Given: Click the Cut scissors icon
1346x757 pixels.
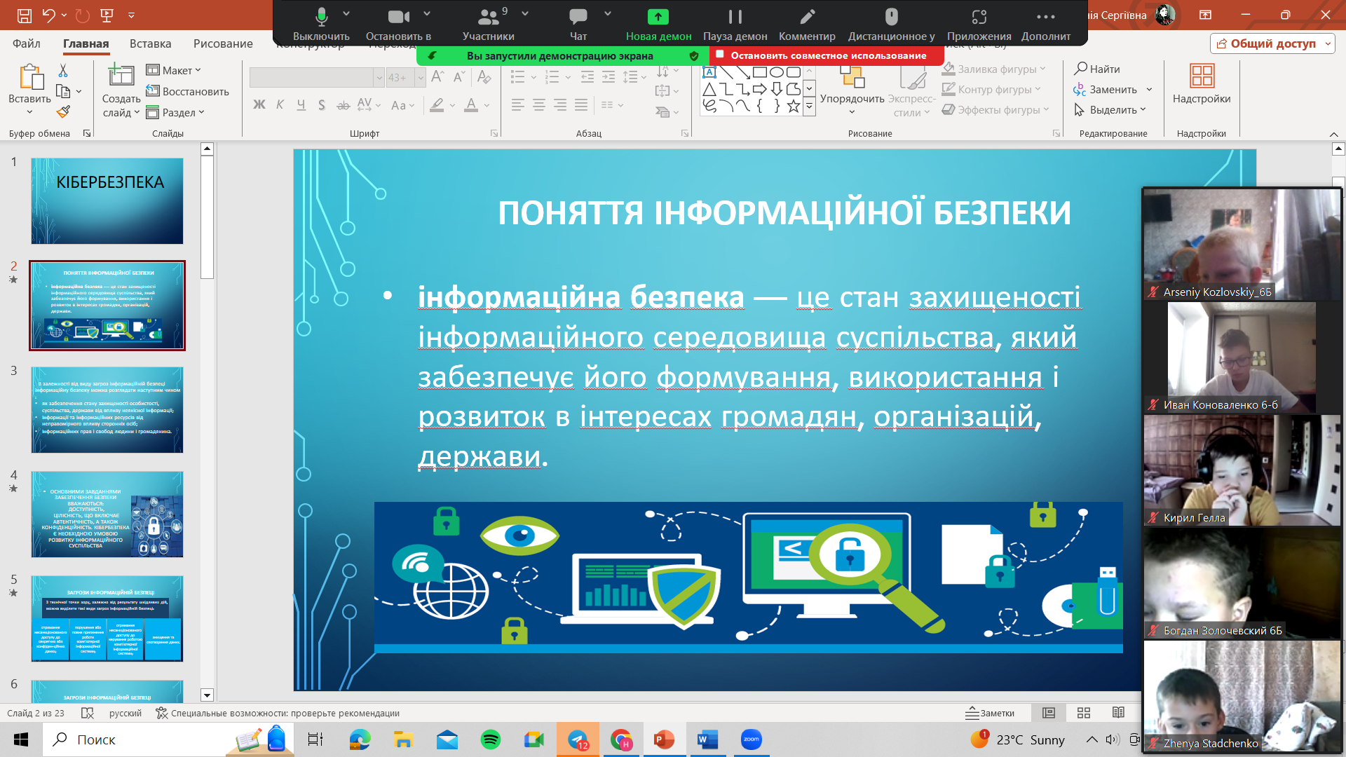Looking at the screenshot, I should coord(63,71).
